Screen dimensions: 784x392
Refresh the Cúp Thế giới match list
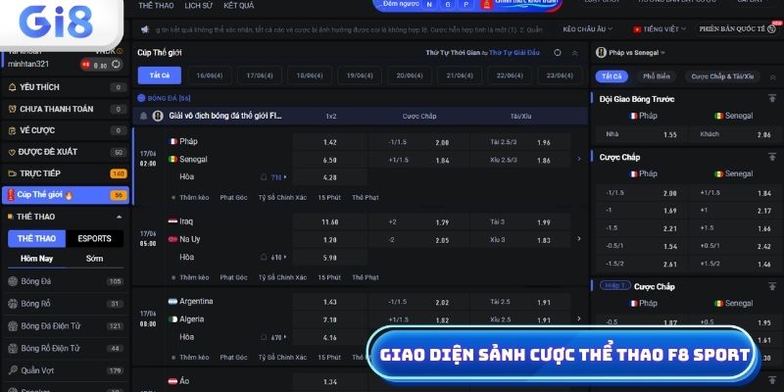click(x=558, y=53)
